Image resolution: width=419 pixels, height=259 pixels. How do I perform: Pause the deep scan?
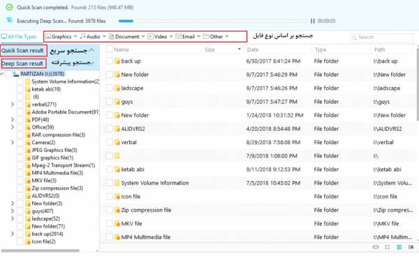[x=312, y=21]
